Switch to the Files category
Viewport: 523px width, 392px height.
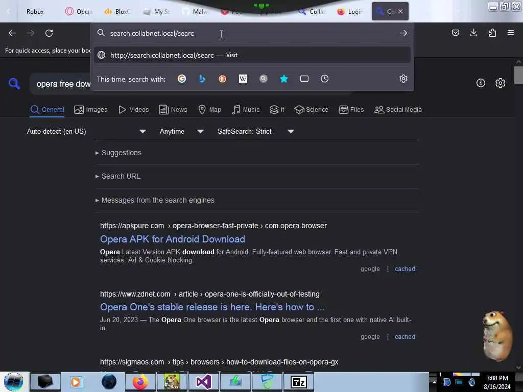[x=351, y=110]
